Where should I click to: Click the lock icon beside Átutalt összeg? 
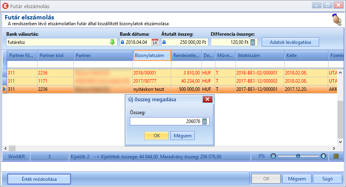164,42
